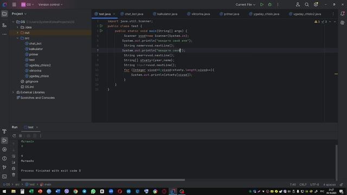Open the Build hammer tool window

4,131
